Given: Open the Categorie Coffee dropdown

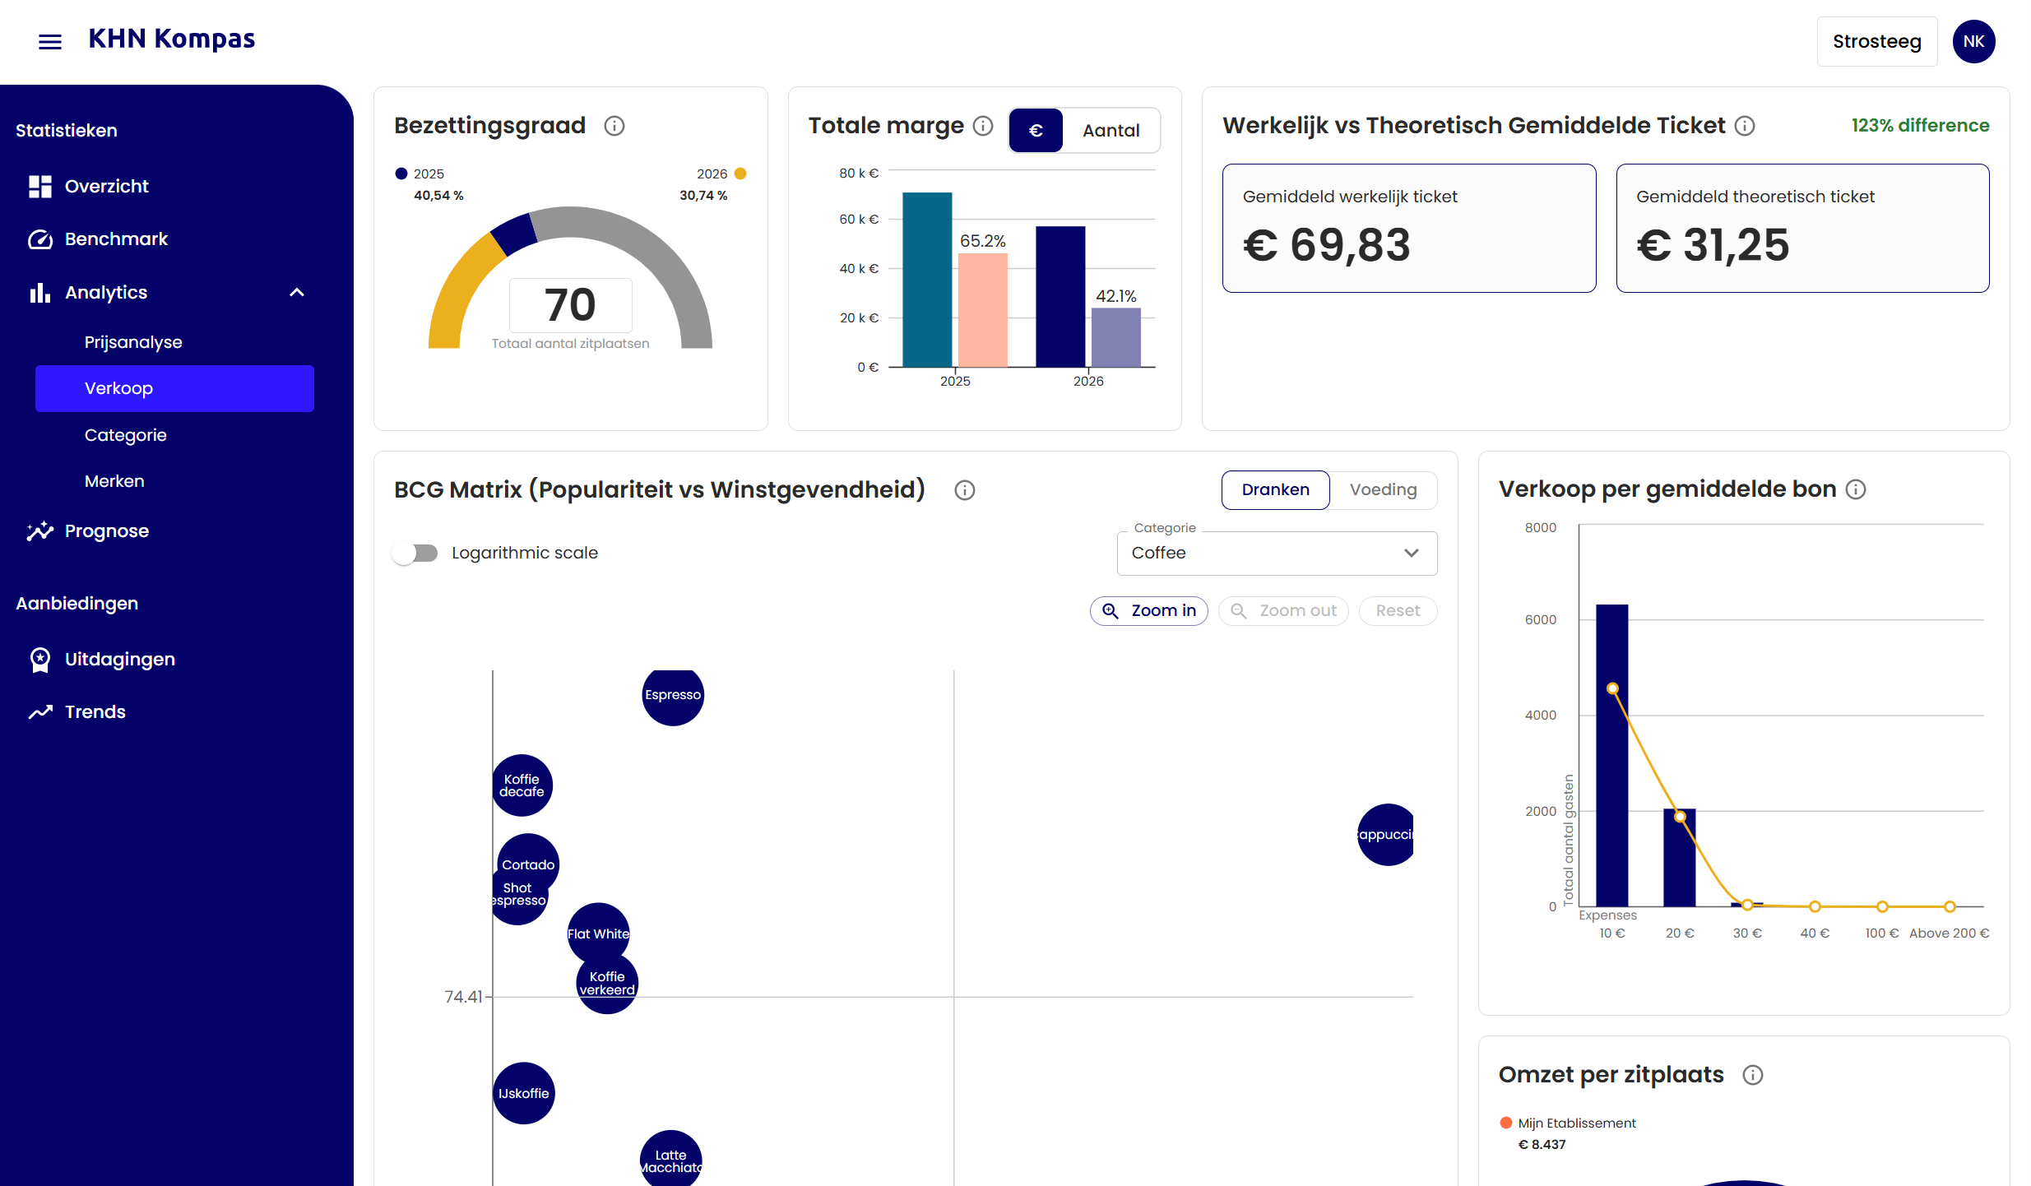Looking at the screenshot, I should pos(1276,553).
